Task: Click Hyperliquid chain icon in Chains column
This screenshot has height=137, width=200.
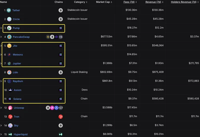Action: pyautogui.click(x=61, y=134)
